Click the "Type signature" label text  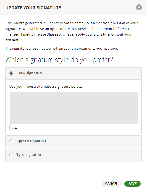coord(29,155)
